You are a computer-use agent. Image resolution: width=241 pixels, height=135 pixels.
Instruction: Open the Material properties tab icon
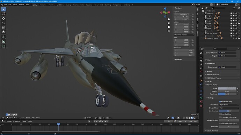201,102
